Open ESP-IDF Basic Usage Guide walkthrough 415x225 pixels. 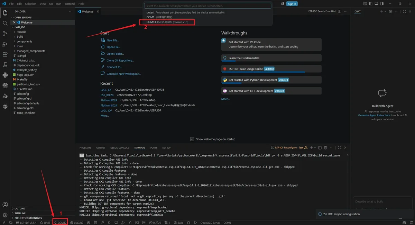(x=271, y=69)
